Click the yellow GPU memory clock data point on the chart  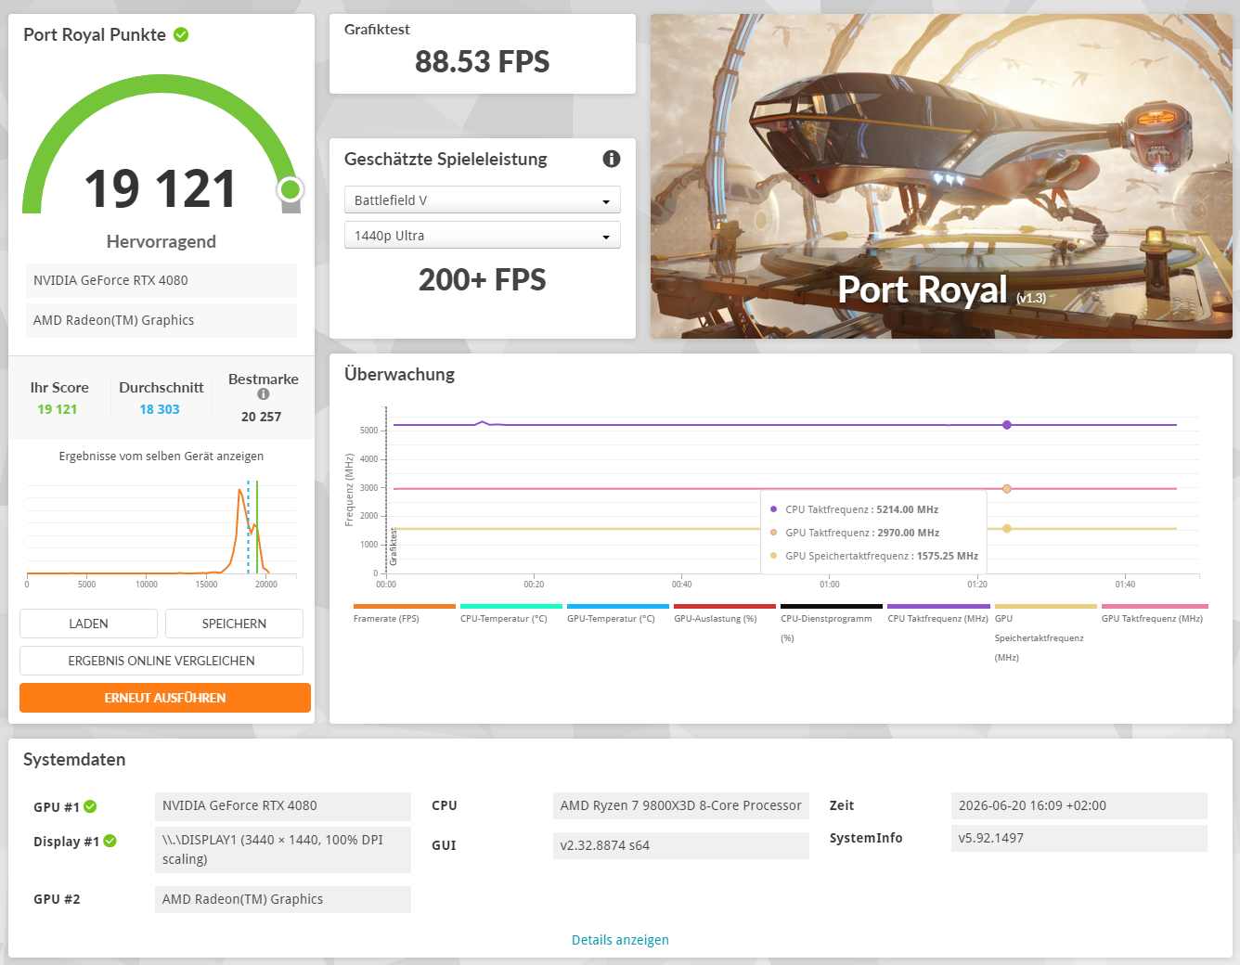[1007, 529]
